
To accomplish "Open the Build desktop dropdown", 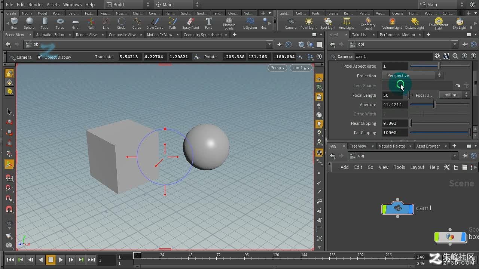I will tap(127, 4).
